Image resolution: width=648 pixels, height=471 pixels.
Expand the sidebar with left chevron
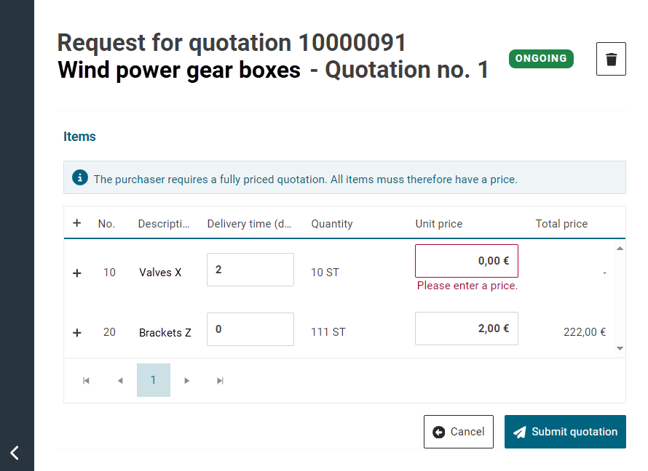coord(15,453)
